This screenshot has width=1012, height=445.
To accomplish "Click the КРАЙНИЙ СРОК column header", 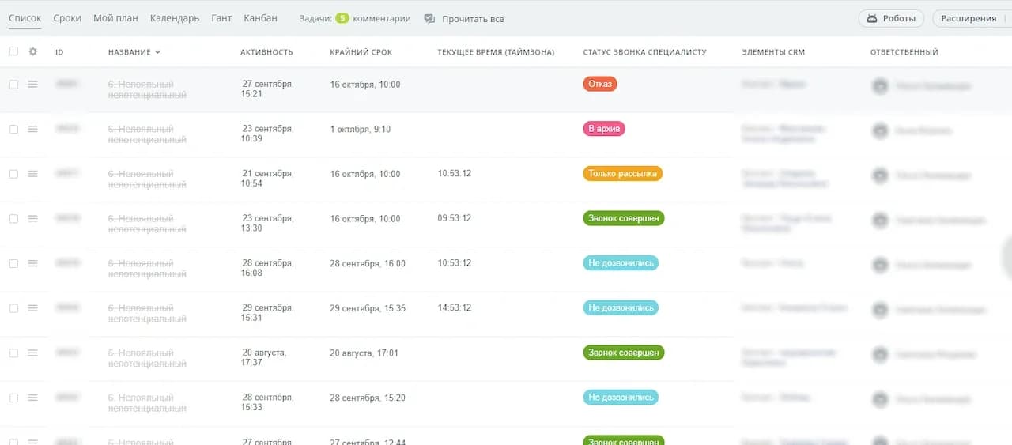I will (361, 52).
